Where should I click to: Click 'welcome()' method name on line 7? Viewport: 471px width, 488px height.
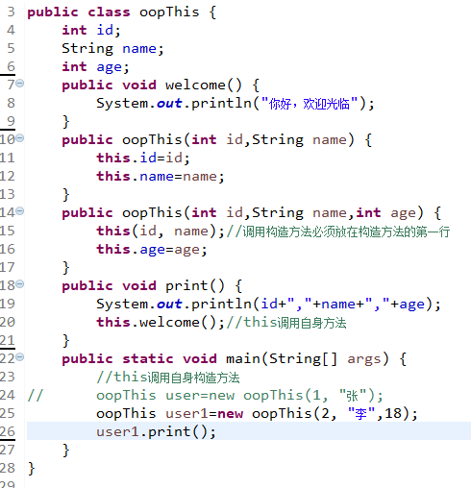point(203,85)
